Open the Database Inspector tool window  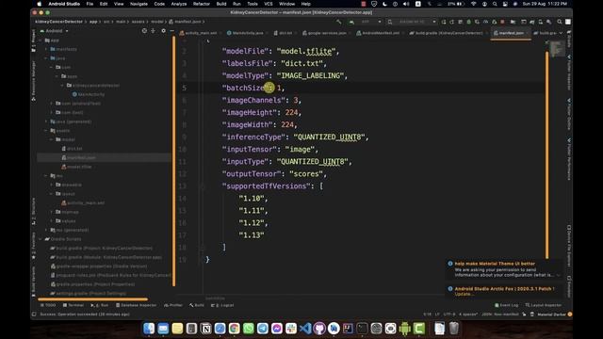coord(135,305)
